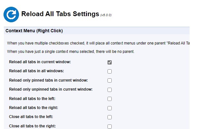Enable 'Reload all tabs to the left' checkbox

[x=109, y=99]
